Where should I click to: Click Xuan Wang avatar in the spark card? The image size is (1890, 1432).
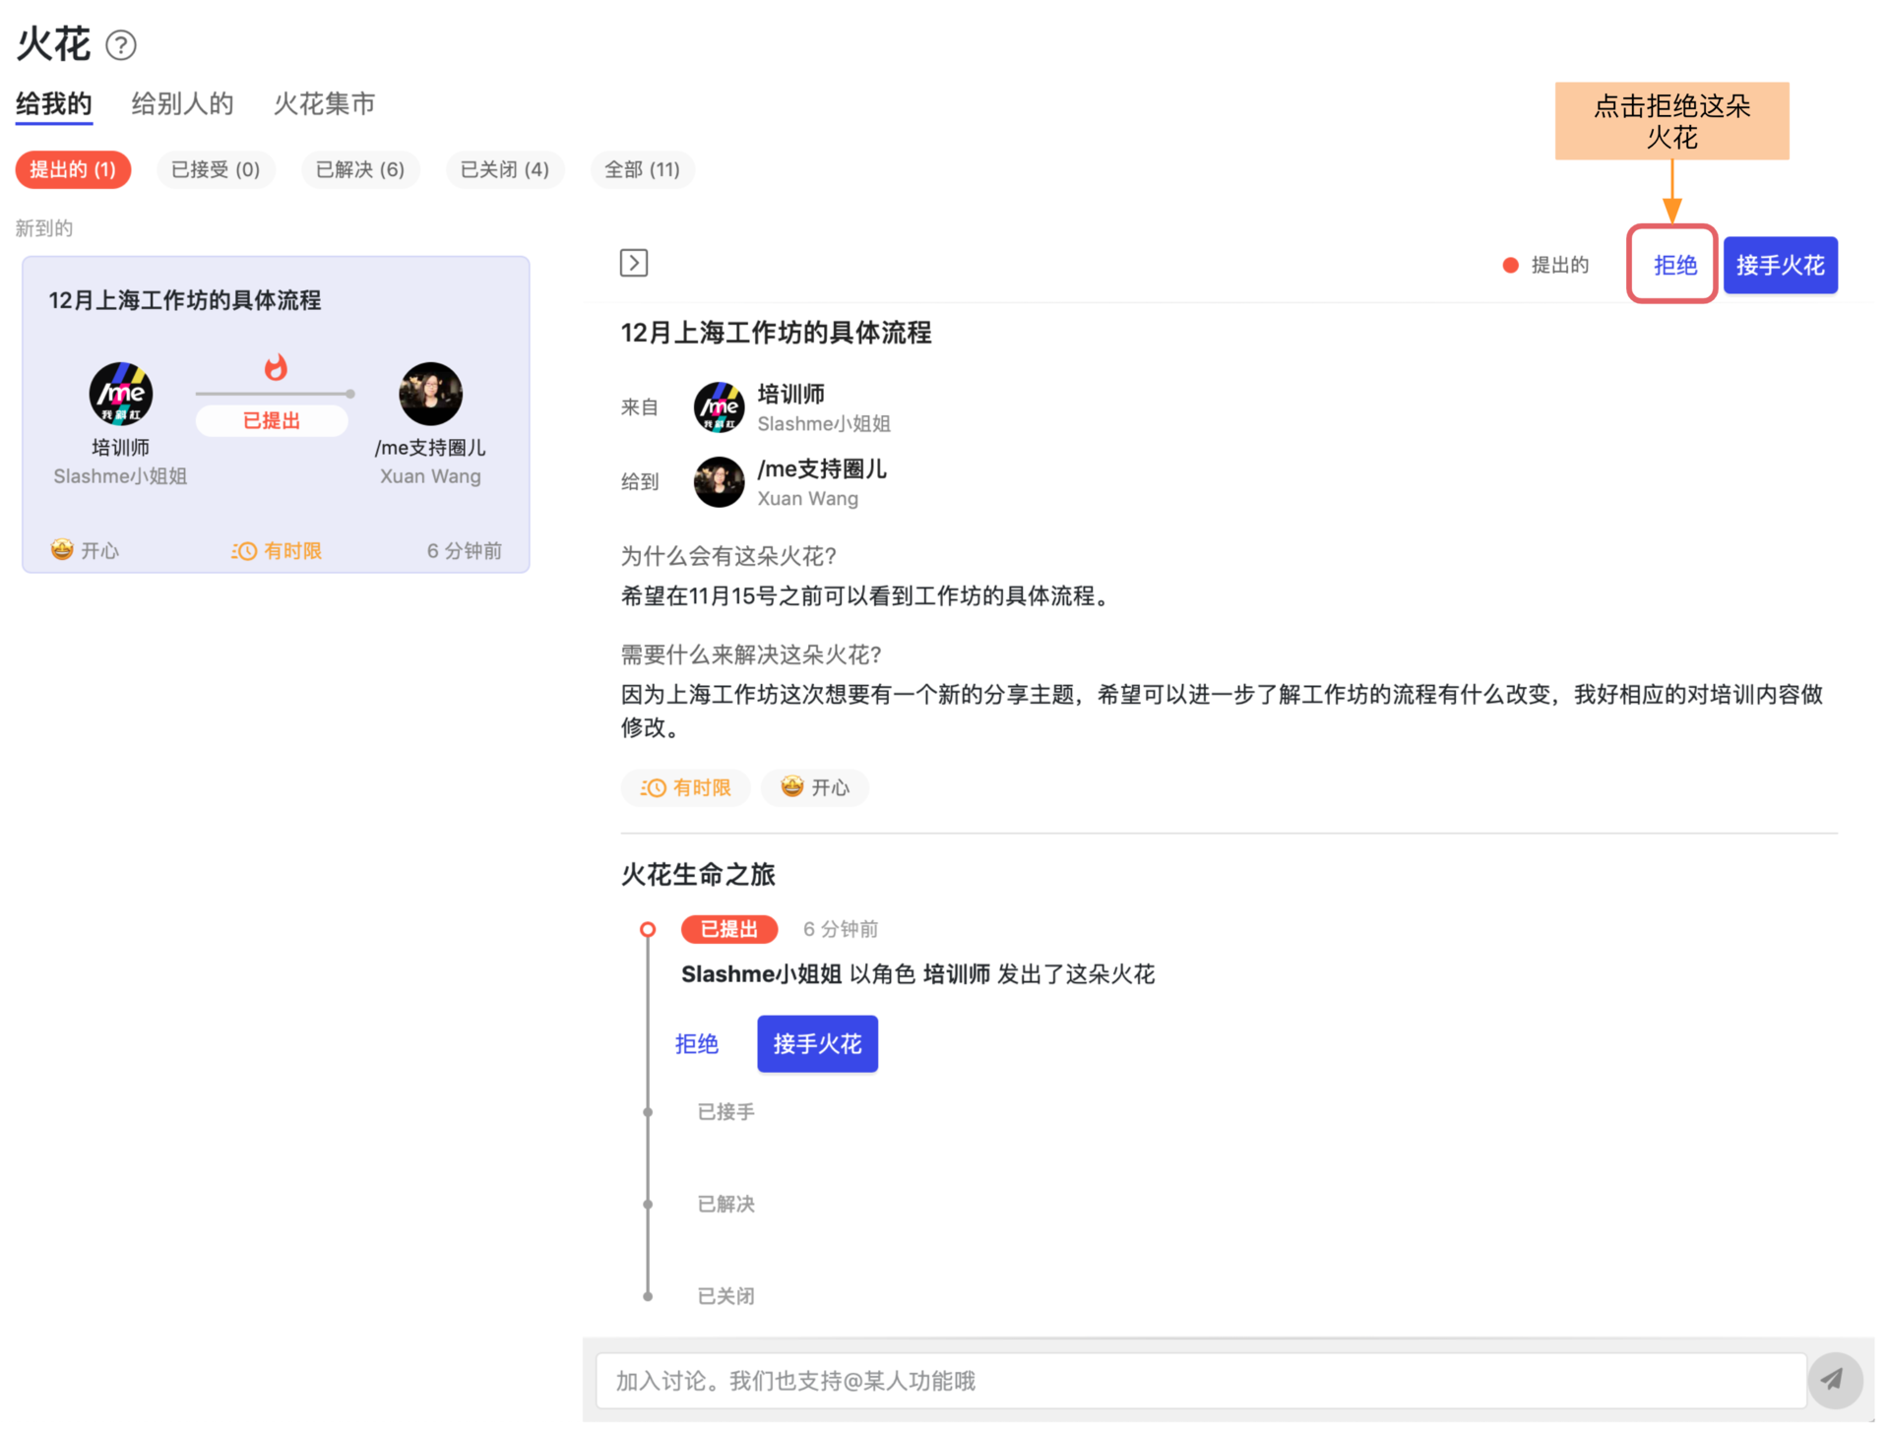click(x=430, y=394)
